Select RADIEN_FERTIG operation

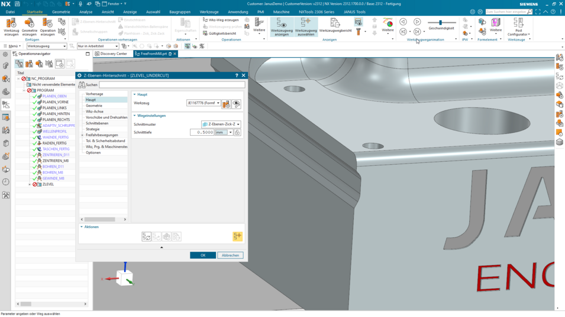pyautogui.click(x=54, y=143)
